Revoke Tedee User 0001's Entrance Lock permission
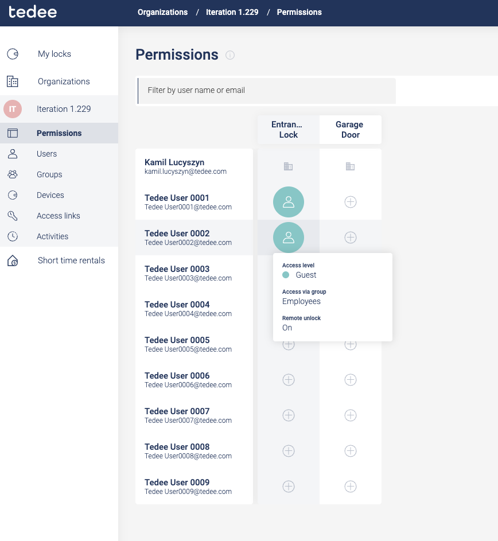The height and width of the screenshot is (541, 498). click(x=288, y=202)
